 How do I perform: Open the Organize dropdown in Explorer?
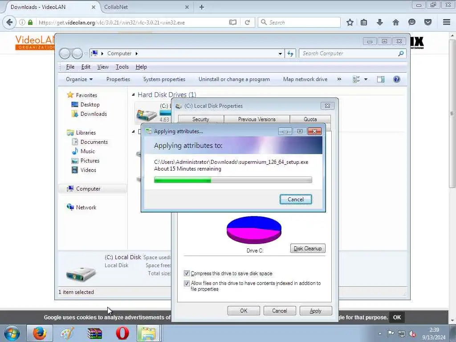(79, 79)
